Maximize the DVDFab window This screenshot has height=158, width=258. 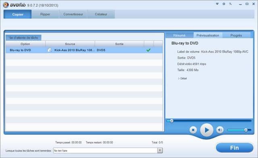tap(247, 4)
